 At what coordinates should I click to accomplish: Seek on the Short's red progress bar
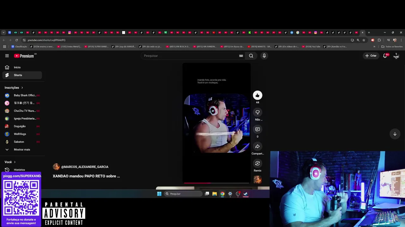[216, 183]
